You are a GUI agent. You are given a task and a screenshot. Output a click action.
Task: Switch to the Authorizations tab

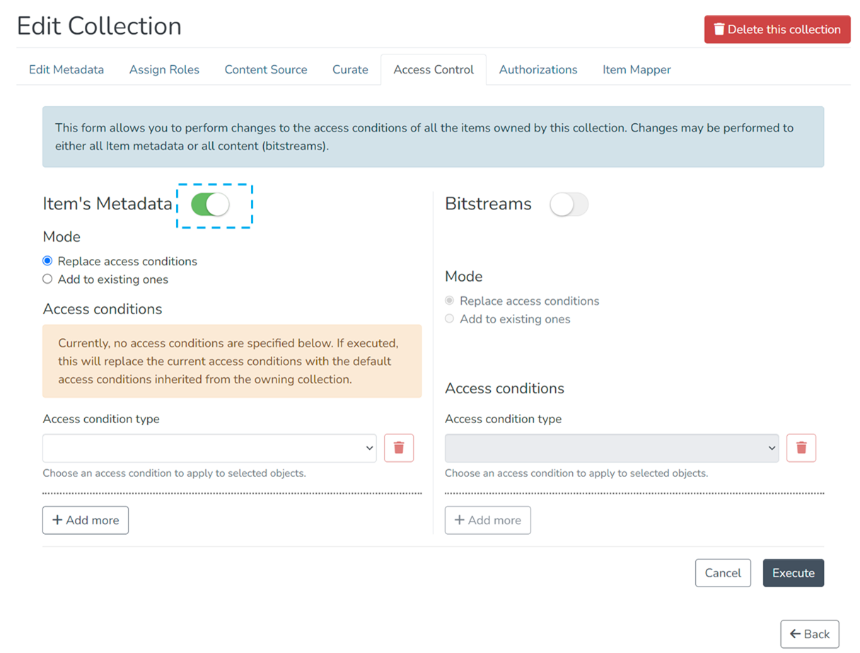[x=538, y=69]
